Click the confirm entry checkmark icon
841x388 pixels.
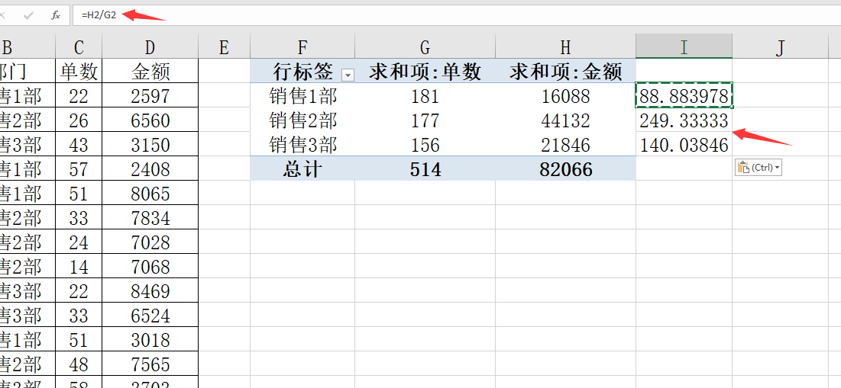pos(28,15)
